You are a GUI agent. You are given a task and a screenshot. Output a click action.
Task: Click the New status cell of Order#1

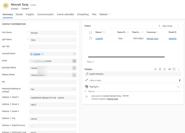click(x=120, y=39)
